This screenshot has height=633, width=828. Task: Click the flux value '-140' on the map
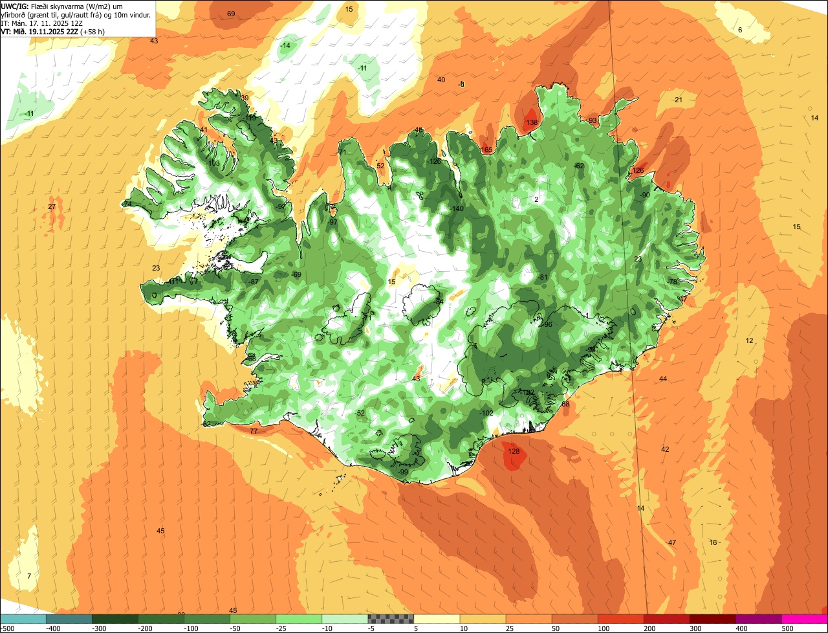pos(457,209)
